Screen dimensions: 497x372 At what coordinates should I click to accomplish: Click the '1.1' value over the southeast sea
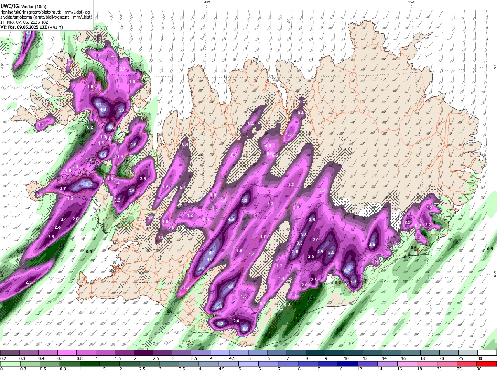click(339, 330)
